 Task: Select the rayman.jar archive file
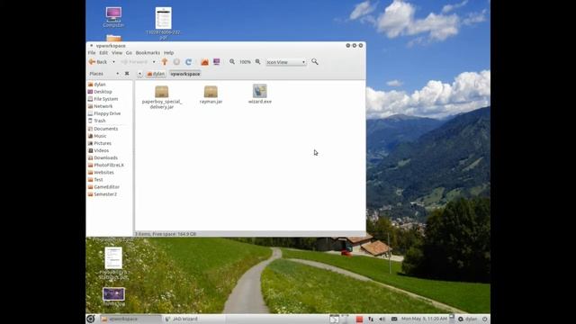coord(211,94)
